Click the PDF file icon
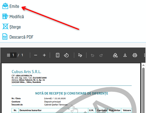 [x=5, y=37]
